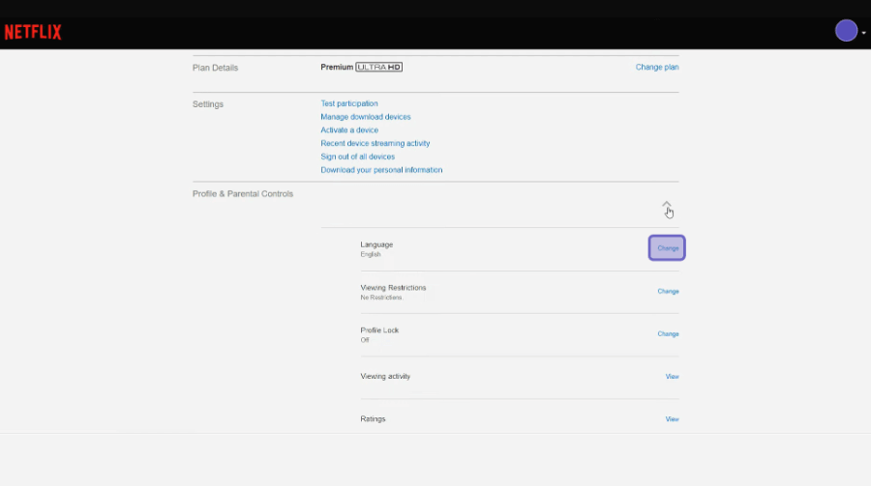Image resolution: width=871 pixels, height=486 pixels.
Task: Change the Language setting
Action: click(x=667, y=248)
